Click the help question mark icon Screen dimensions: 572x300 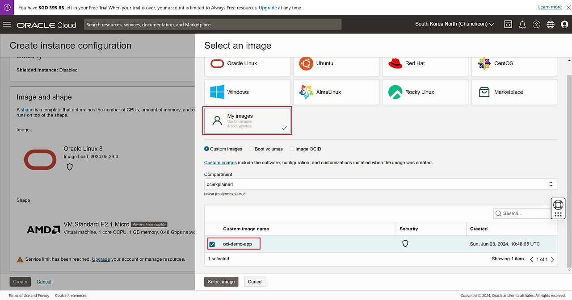point(536,25)
